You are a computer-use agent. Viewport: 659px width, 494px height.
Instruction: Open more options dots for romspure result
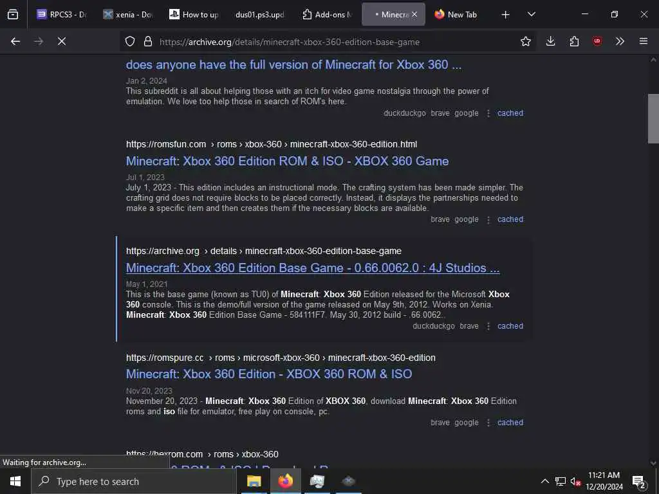488,423
